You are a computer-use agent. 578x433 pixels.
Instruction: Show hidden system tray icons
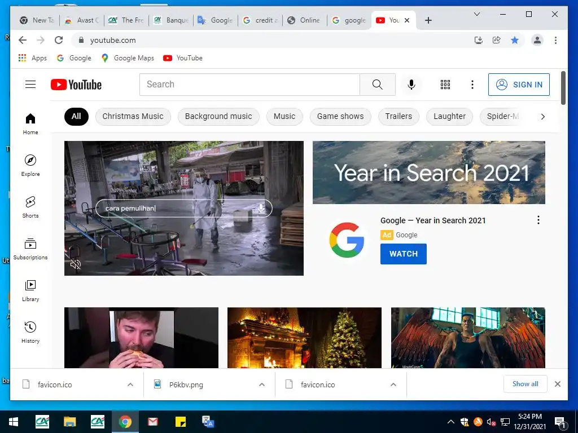(x=451, y=422)
